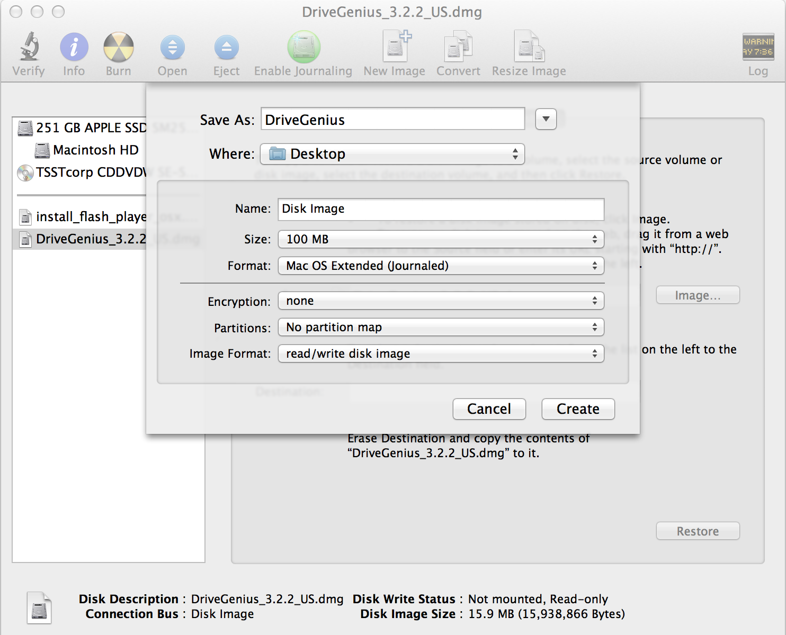
Task: Click the Not mounted, Read-only status text
Action: (538, 599)
